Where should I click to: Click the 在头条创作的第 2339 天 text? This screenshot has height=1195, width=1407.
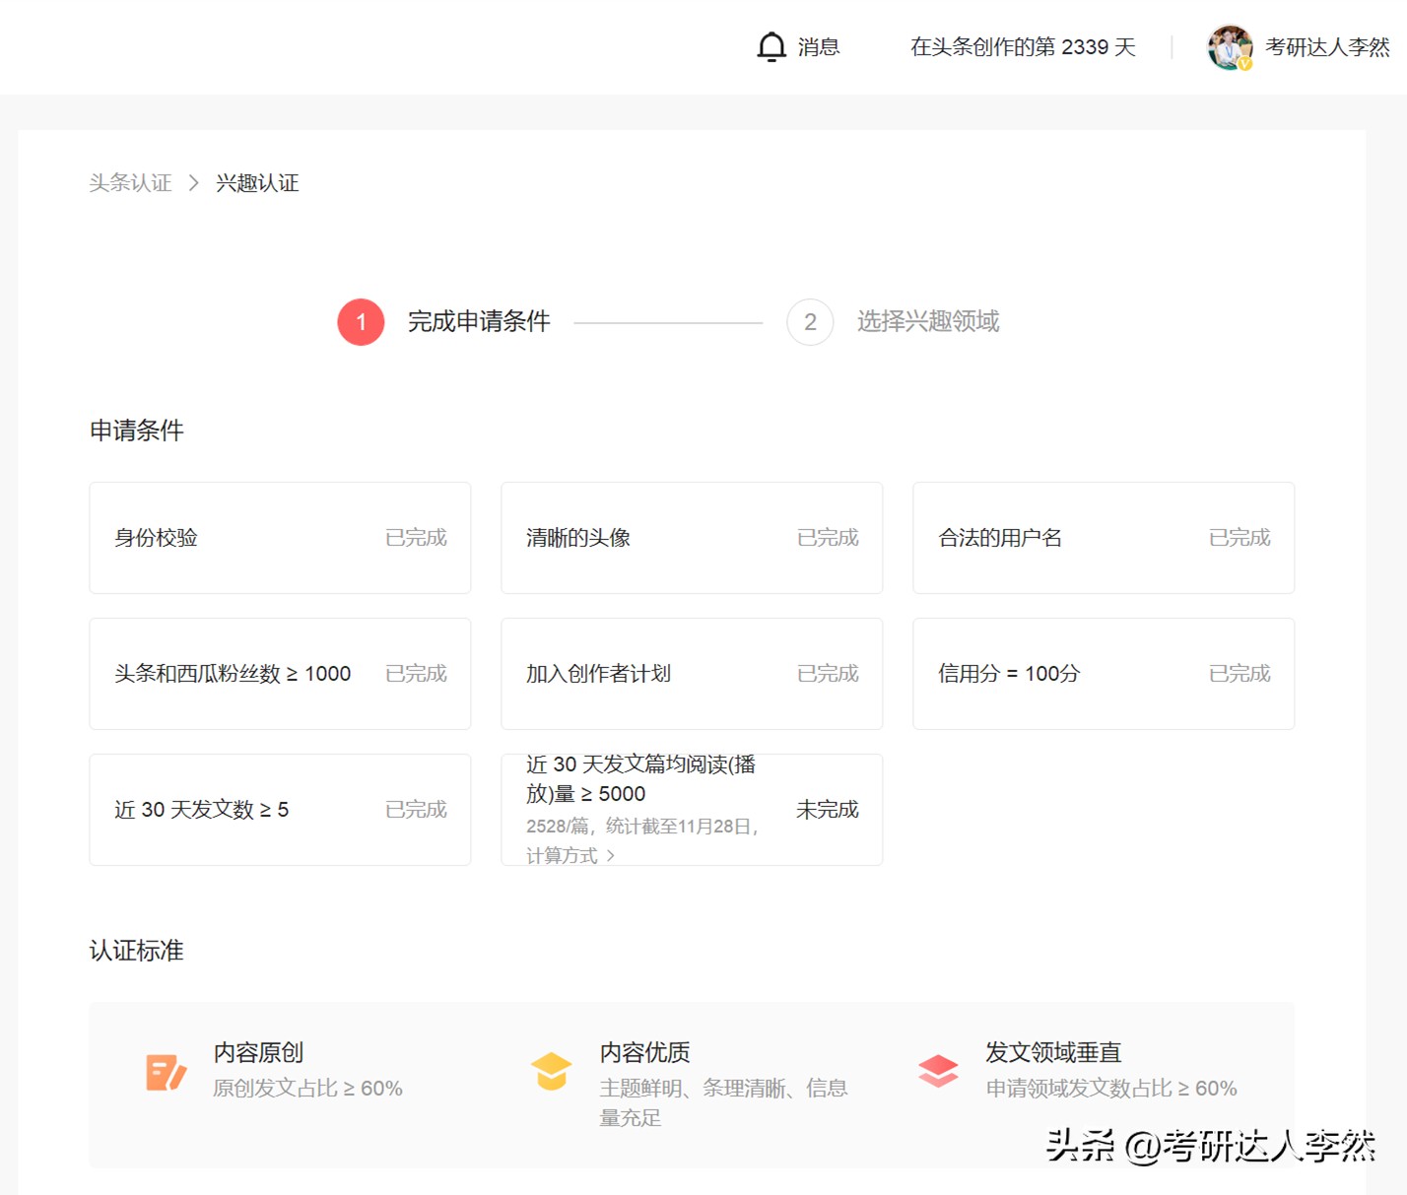[1023, 46]
